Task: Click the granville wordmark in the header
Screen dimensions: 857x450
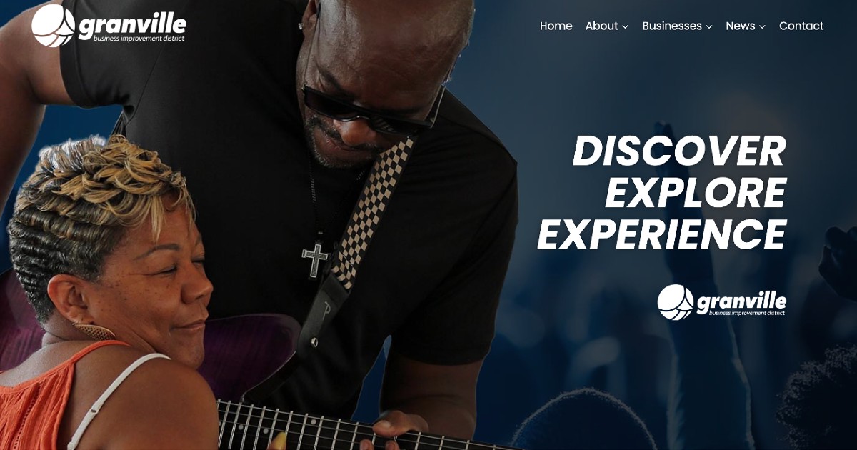Action: (x=131, y=24)
